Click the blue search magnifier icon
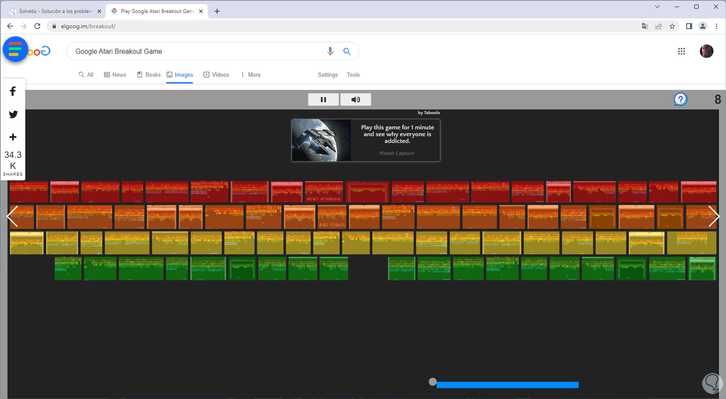This screenshot has height=399, width=726. pos(347,51)
